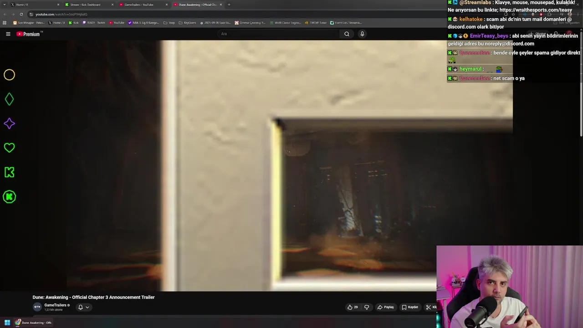This screenshot has height=328, width=583.
Task: Click the webcam overlay of streamer
Action: [x=510, y=287]
